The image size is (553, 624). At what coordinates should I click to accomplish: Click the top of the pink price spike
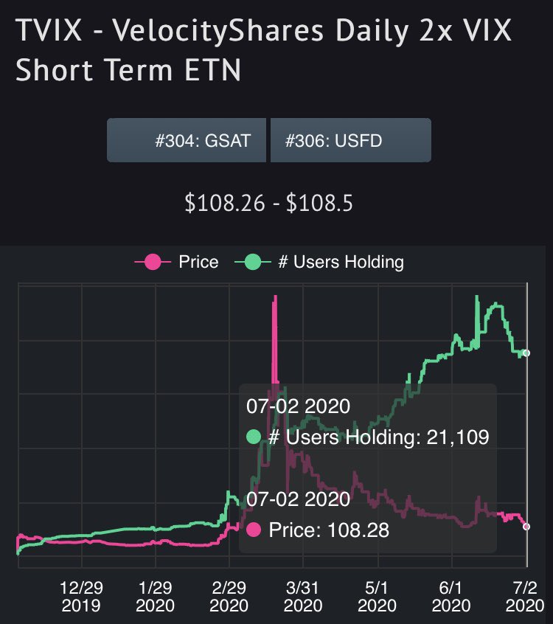[x=275, y=297]
